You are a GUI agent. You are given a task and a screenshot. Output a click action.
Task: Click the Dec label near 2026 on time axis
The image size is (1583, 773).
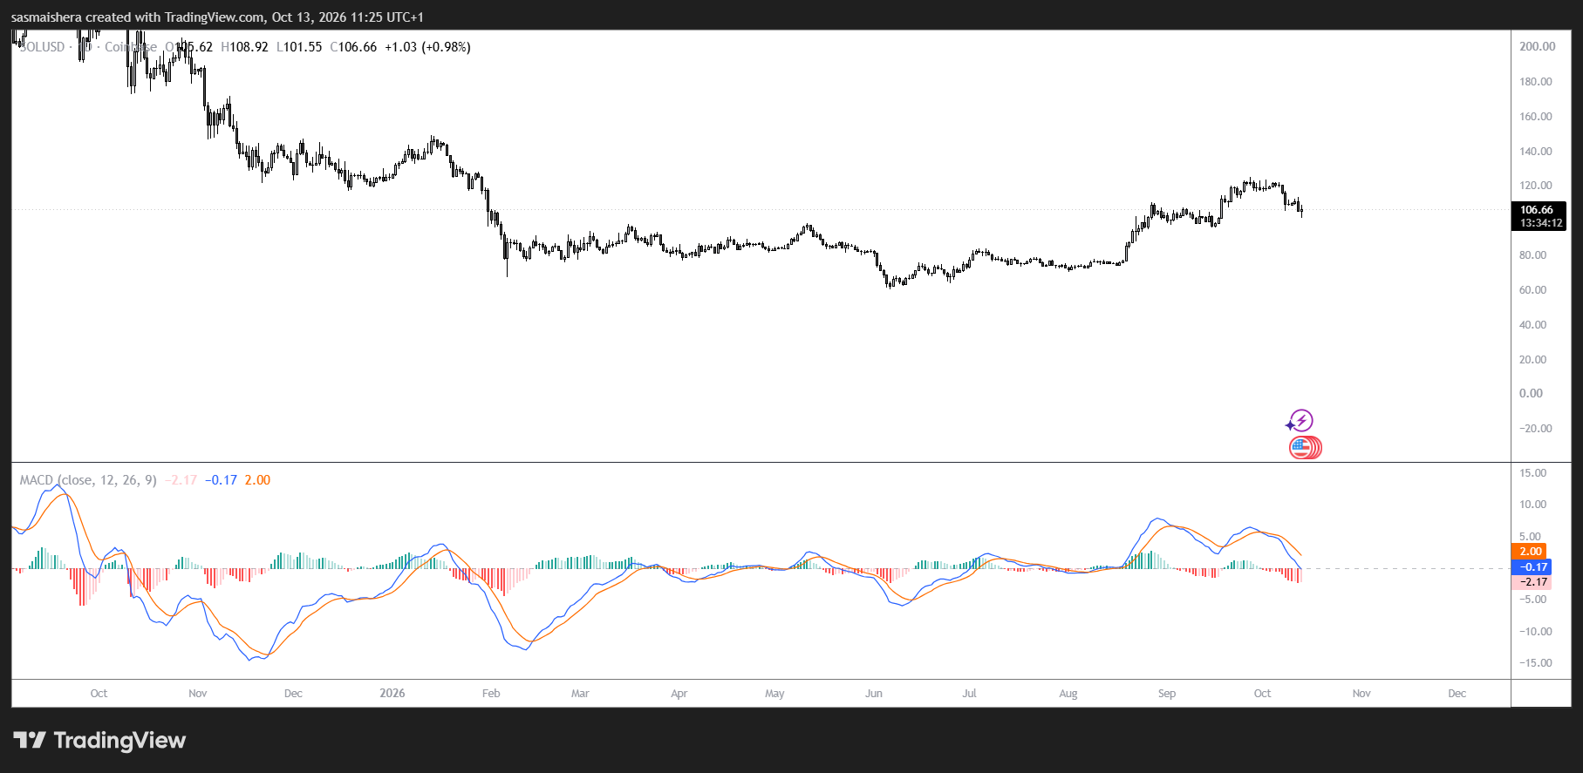[293, 694]
